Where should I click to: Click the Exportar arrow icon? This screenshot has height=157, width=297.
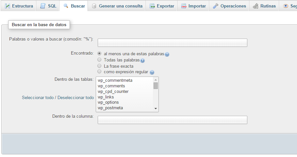(152, 6)
